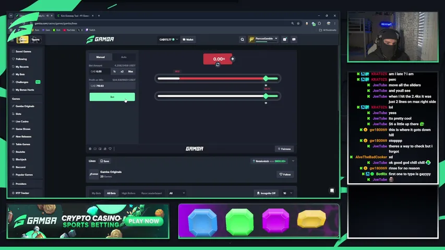Open the All filter dropdown in bets
Screen dimensions: 445x250
tap(177, 193)
